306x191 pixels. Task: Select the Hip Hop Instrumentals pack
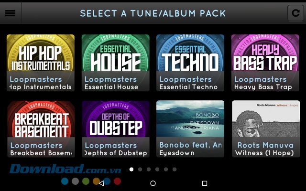pyautogui.click(x=41, y=63)
